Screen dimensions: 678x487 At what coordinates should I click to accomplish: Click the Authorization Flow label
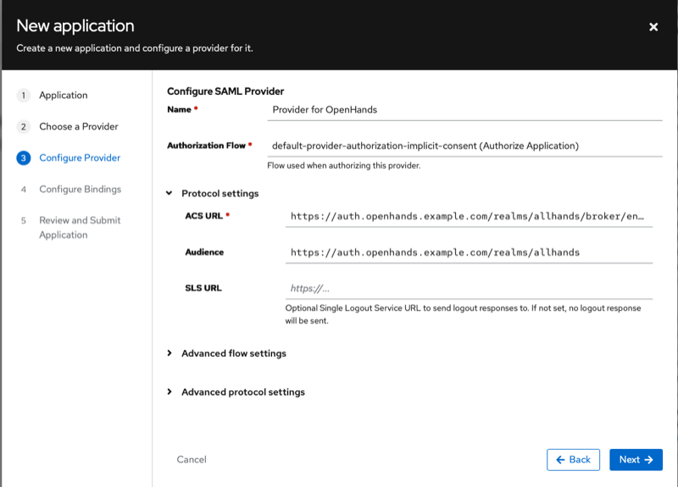point(206,146)
